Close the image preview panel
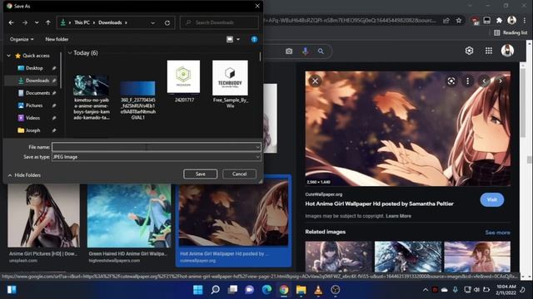The width and height of the screenshot is (533, 299). pos(315,81)
